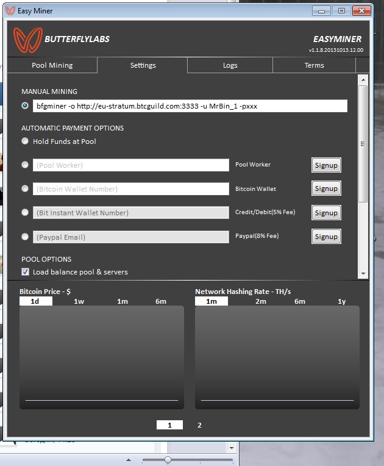Select Hold Funds at Pool option
The height and width of the screenshot is (466, 384).
[25, 141]
